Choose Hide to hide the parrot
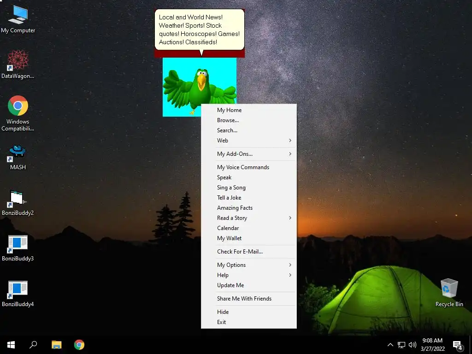Screen dimensions: 472x354 point(248,312)
